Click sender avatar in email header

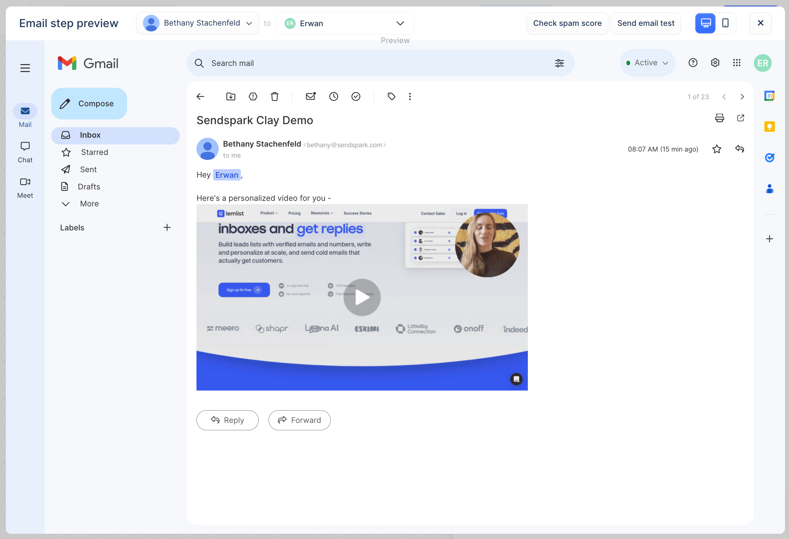pos(208,149)
